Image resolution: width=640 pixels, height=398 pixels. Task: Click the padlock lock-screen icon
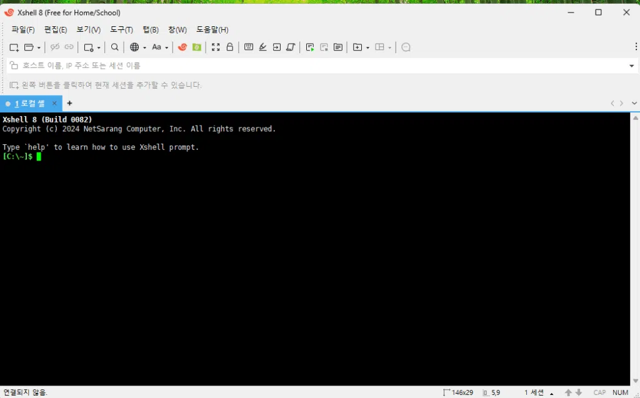(230, 47)
